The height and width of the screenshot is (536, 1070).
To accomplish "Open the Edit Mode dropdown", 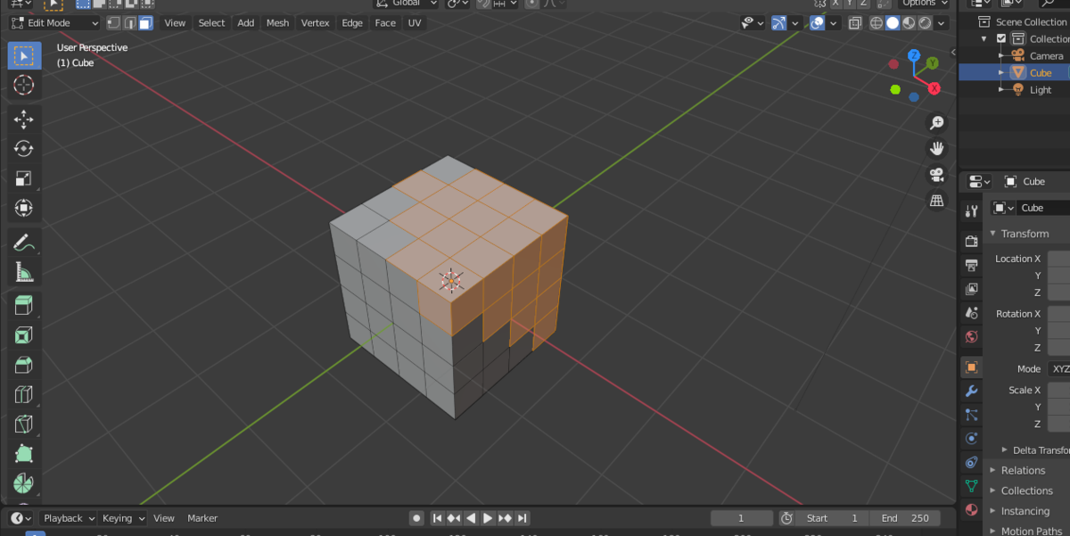I will coord(54,23).
